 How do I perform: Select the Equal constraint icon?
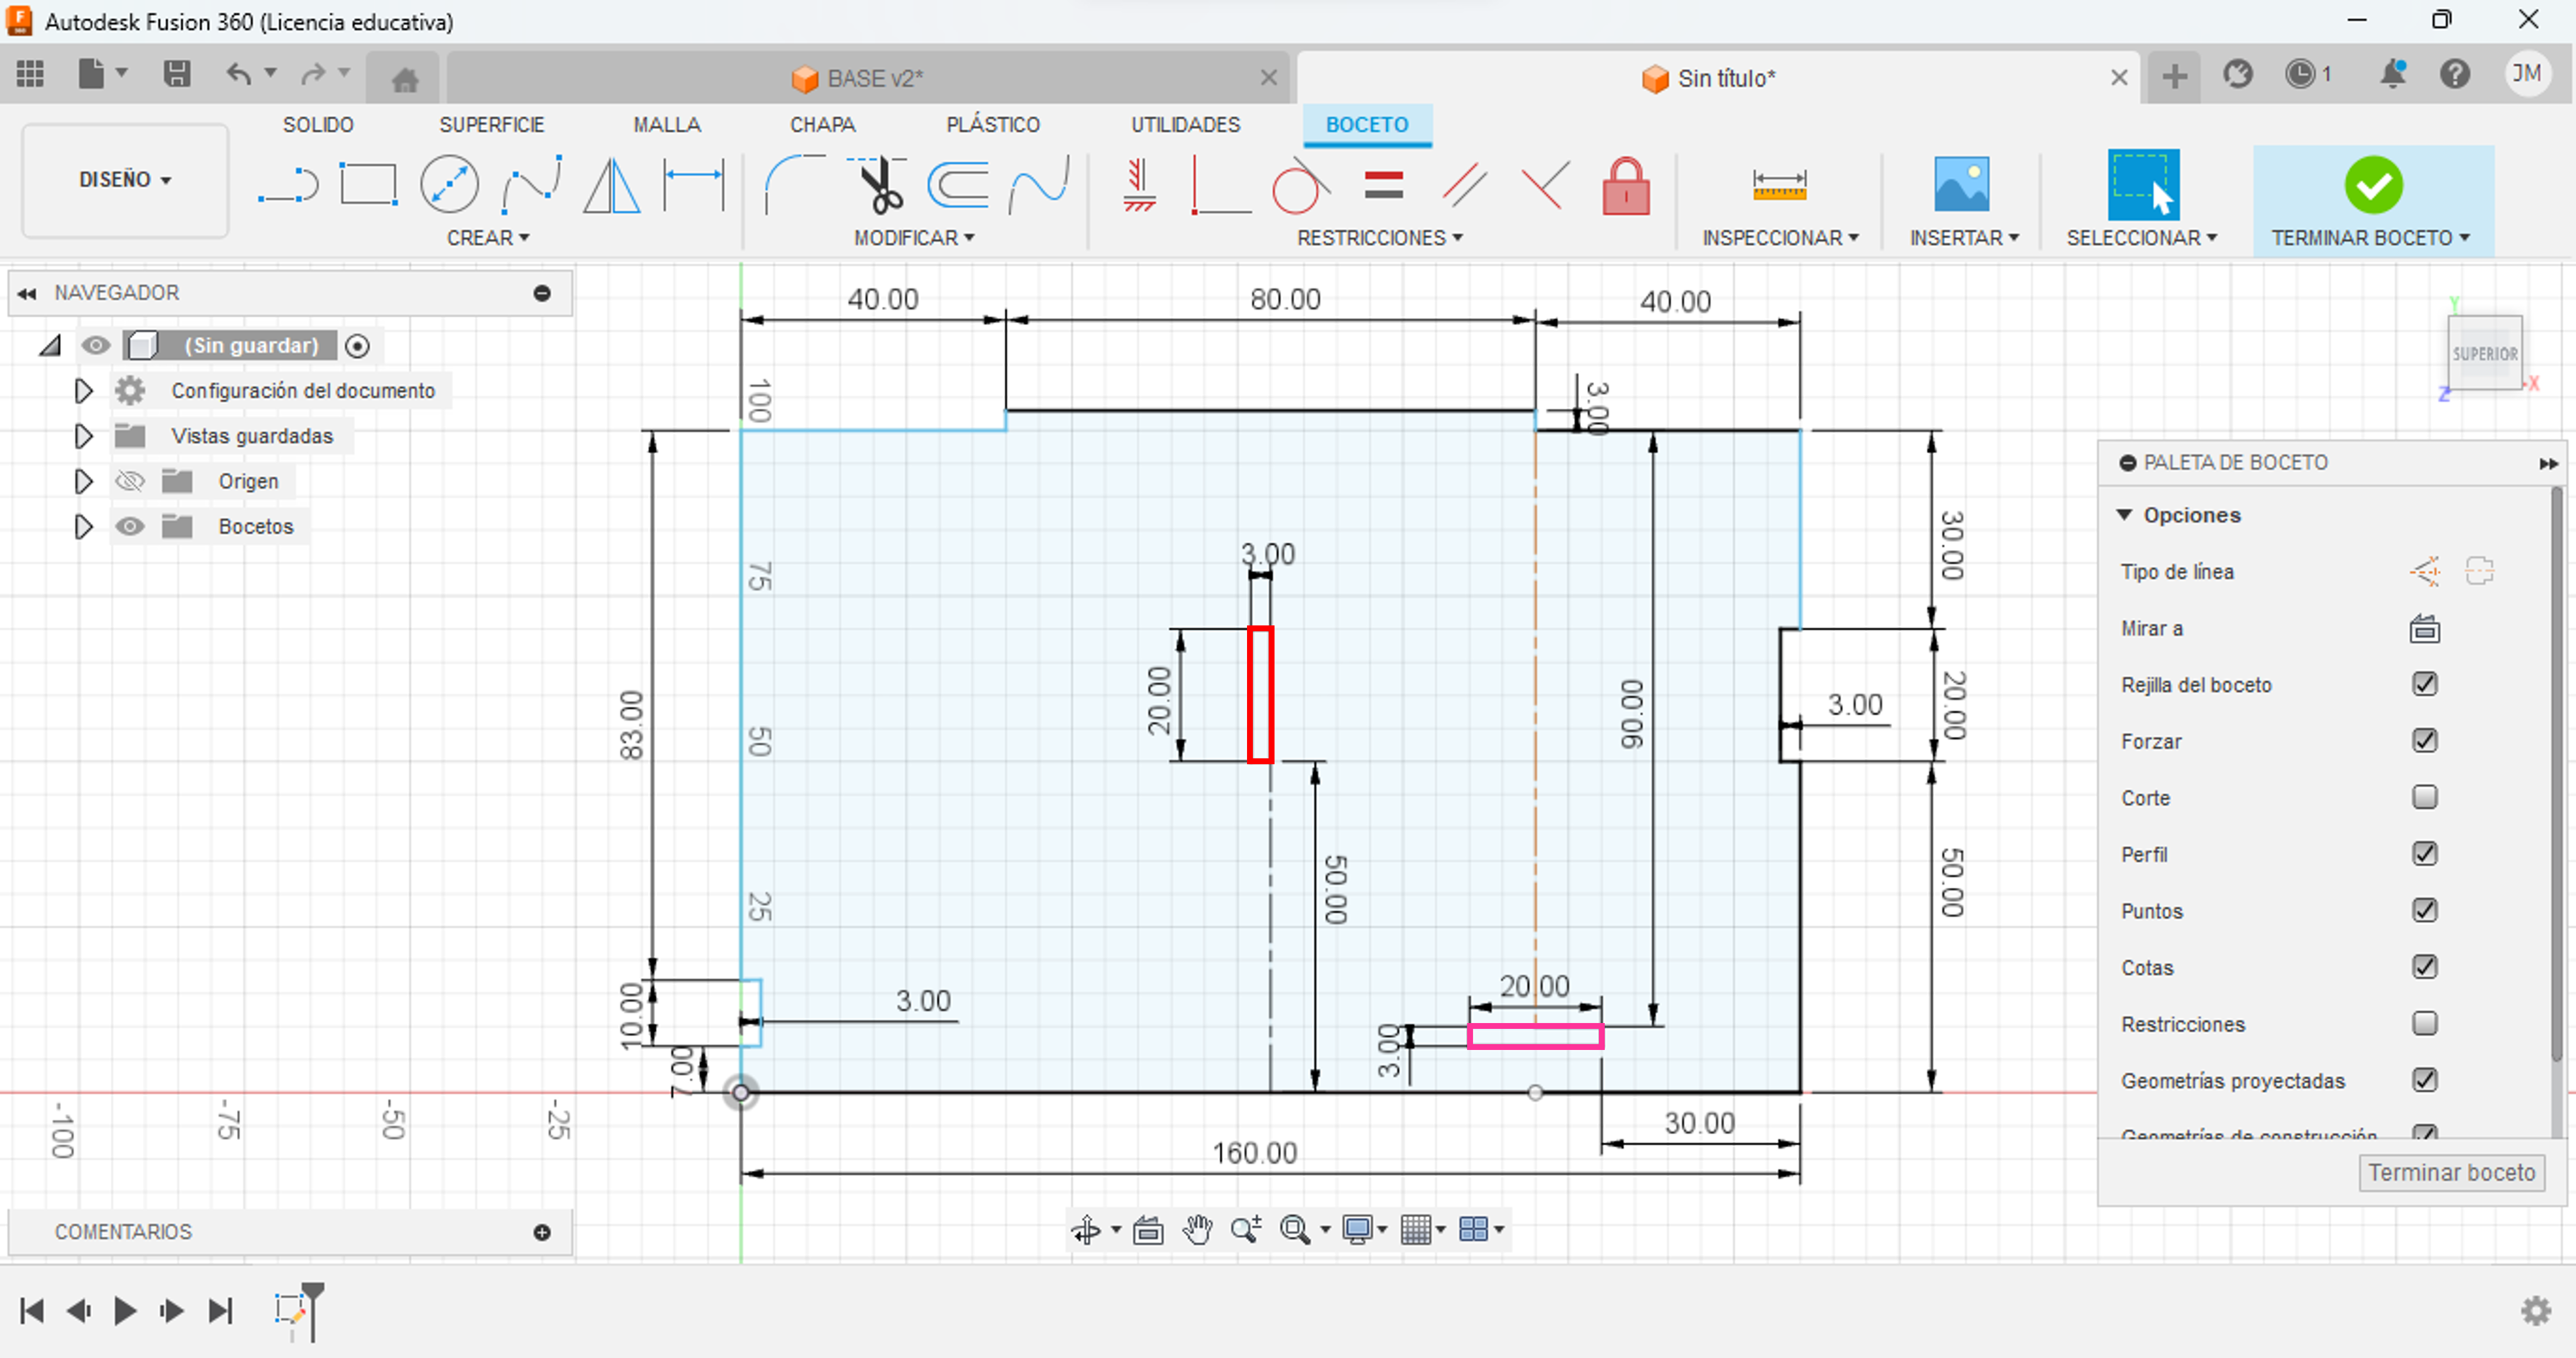[x=1383, y=185]
